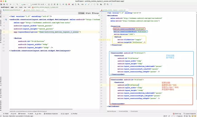The image size is (197, 117).
Task: Click the MotionScene breadcrumb below the editor
Action: click(x=111, y=111)
